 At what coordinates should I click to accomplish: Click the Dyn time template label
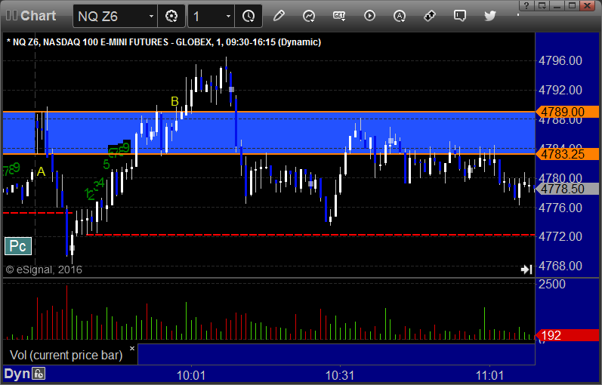[x=17, y=374]
